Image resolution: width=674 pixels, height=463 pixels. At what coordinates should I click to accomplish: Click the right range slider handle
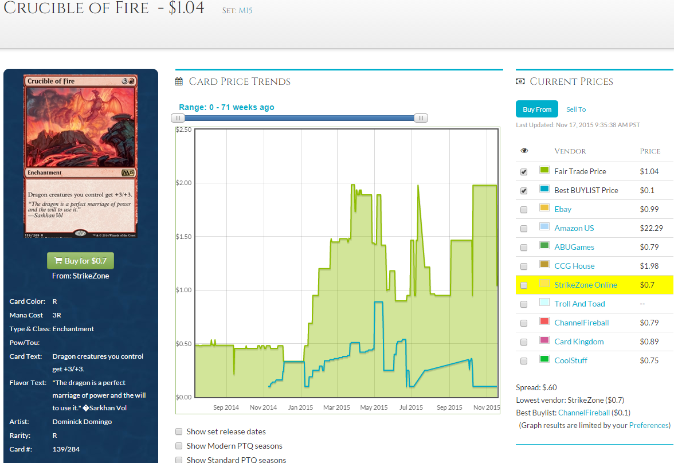click(x=421, y=118)
